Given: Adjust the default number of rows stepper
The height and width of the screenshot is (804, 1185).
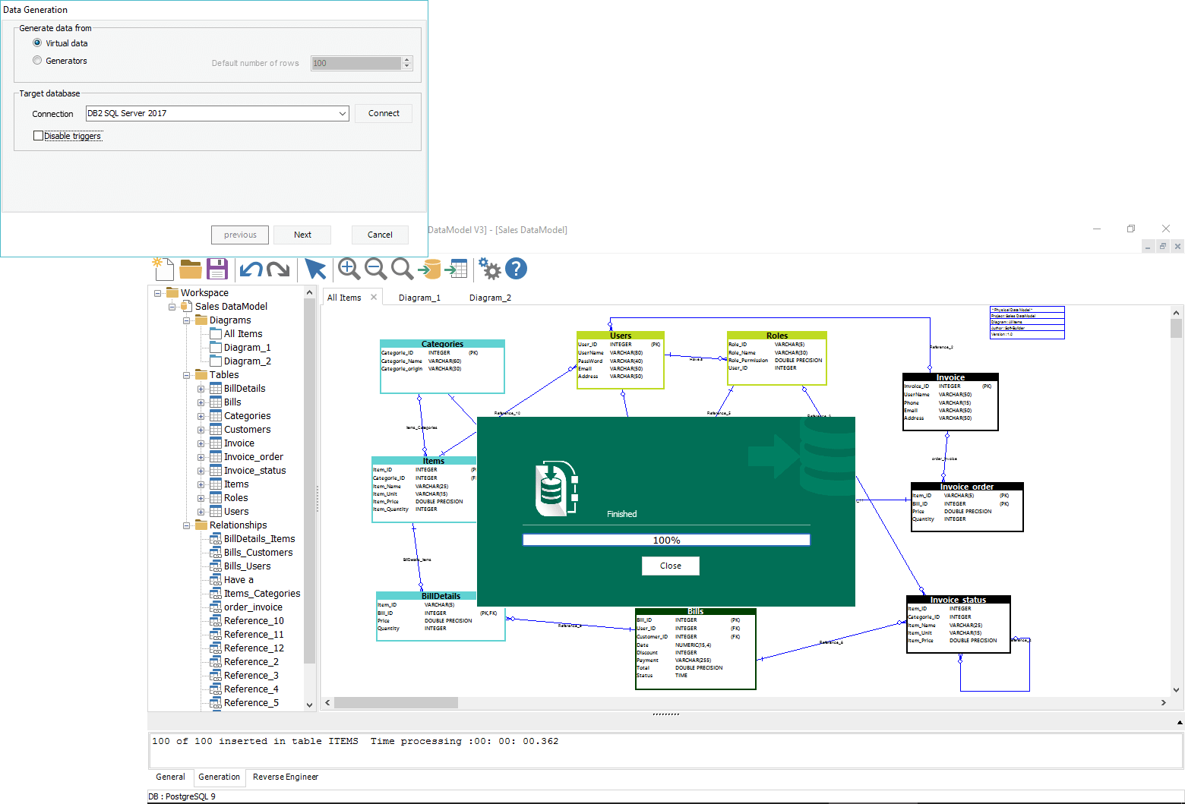Looking at the screenshot, I should (406, 63).
